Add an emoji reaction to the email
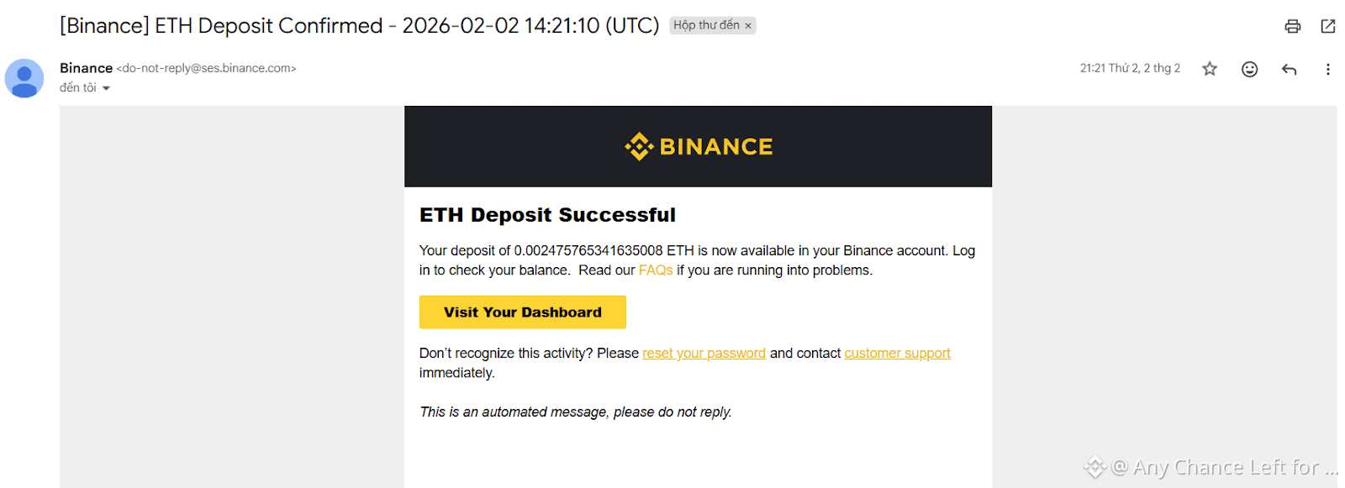Image resolution: width=1345 pixels, height=488 pixels. [x=1249, y=69]
